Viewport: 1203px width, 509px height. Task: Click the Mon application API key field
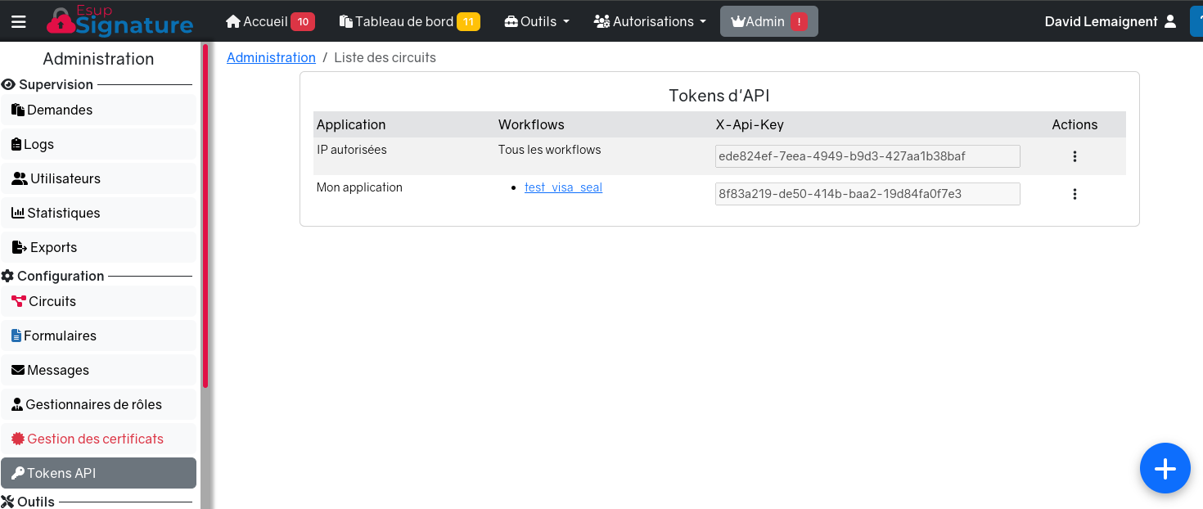pyautogui.click(x=867, y=194)
